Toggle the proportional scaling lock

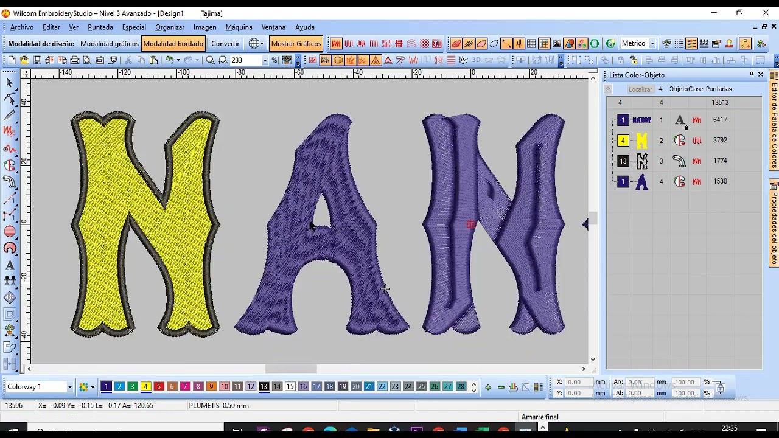point(720,388)
